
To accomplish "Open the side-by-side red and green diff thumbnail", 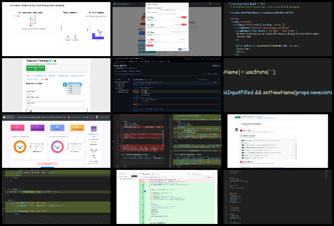I will 167,141.
